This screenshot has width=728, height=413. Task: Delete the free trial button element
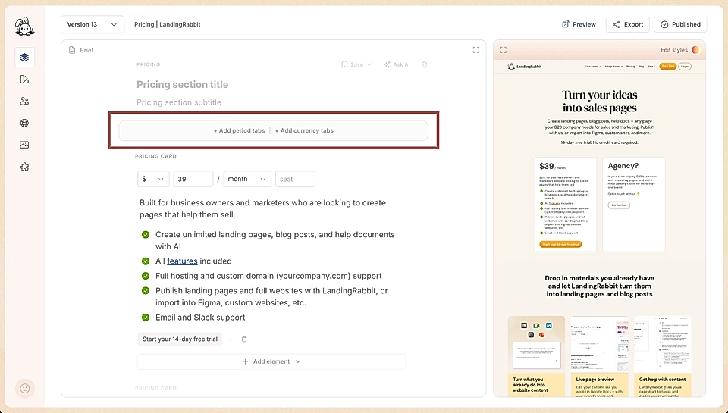tap(244, 339)
